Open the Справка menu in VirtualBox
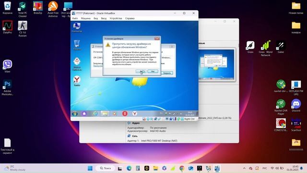The width and height of the screenshot is (307, 173). pyautogui.click(x=130, y=18)
